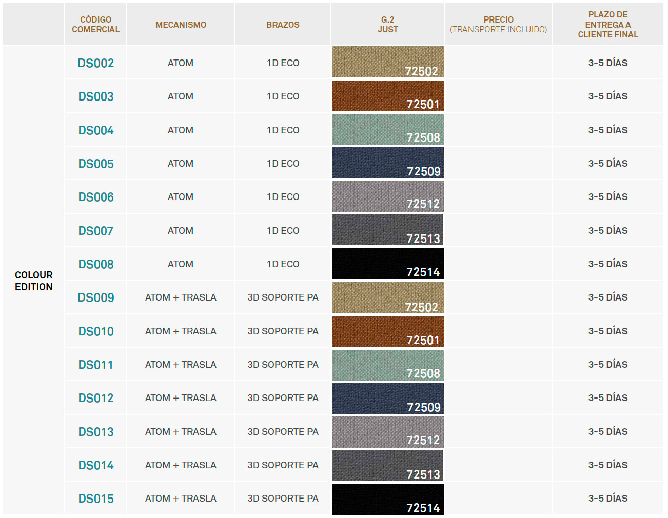Viewport: 668px width, 518px height.
Task: Click ATOM mechanism cell in row DS005
Action: pos(181,164)
